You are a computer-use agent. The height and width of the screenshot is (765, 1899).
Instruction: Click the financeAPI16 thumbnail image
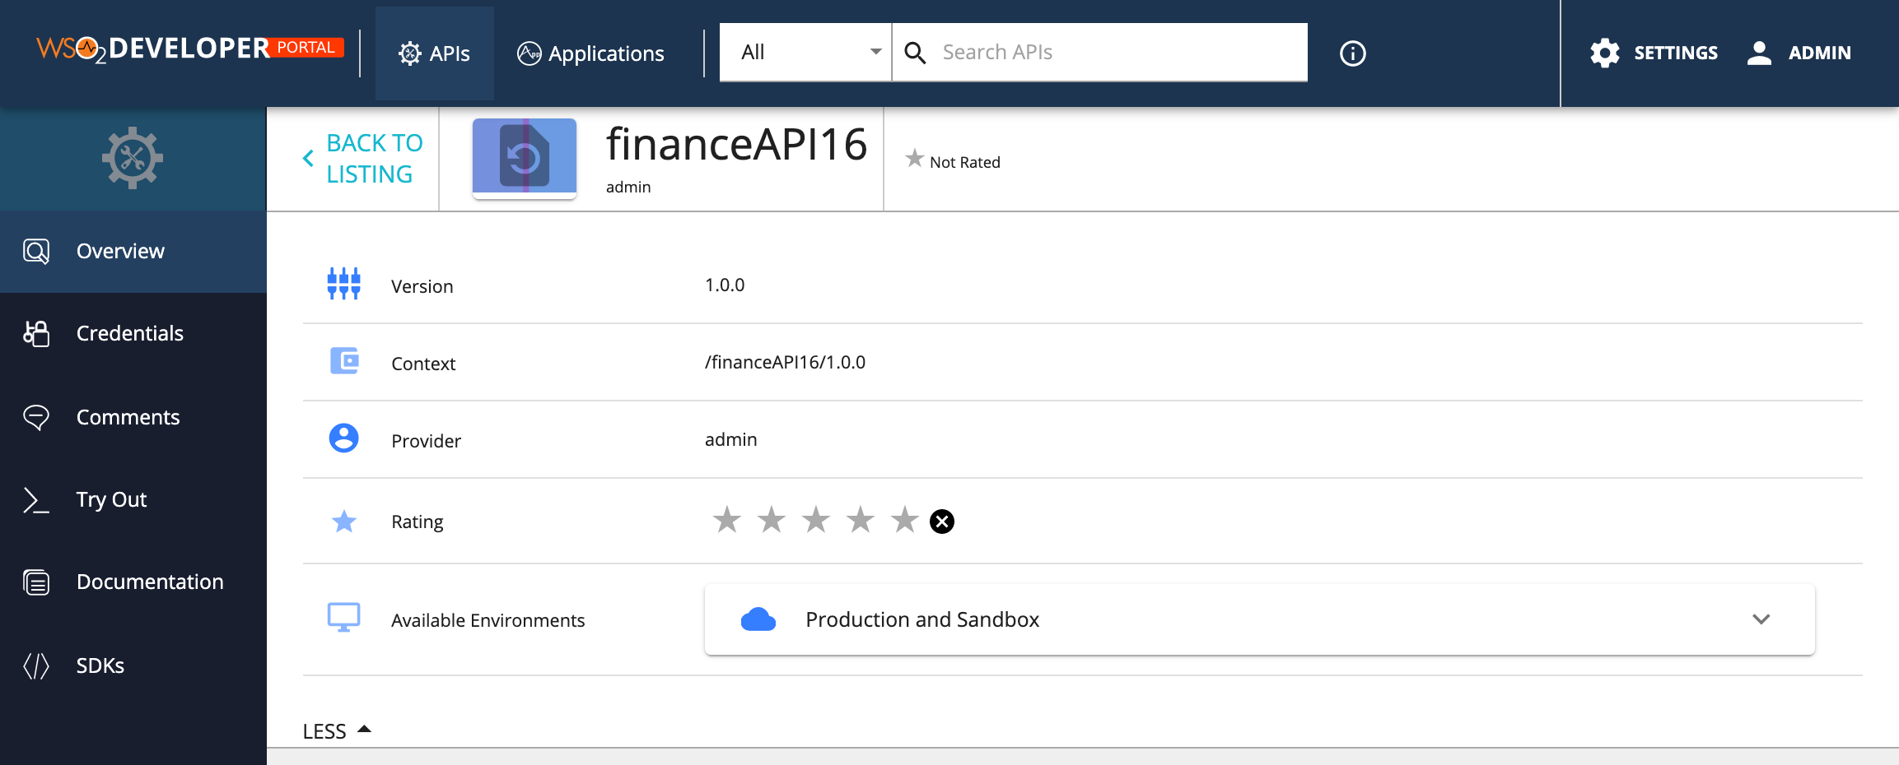[525, 157]
